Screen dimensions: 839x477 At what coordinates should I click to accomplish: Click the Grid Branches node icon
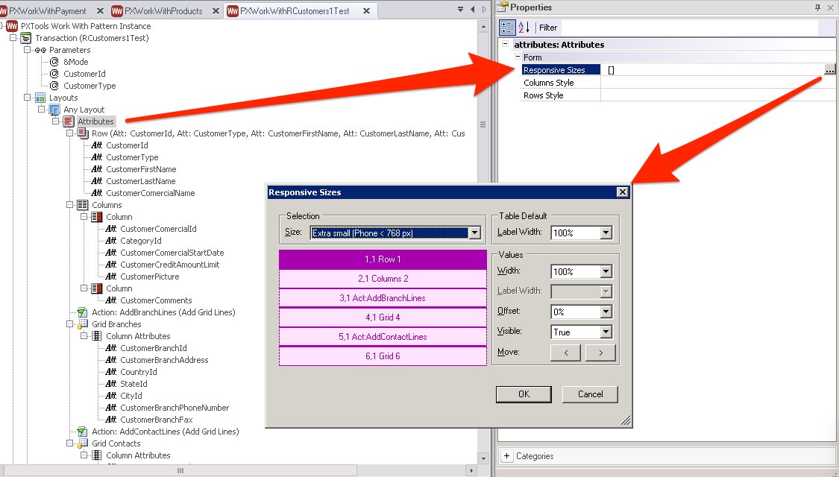tap(82, 324)
